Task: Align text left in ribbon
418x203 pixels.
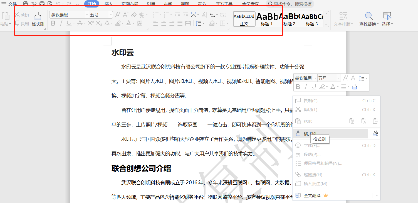Action: (156, 23)
